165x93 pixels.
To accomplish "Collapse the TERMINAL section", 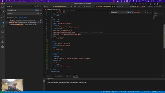I will click(46, 79).
